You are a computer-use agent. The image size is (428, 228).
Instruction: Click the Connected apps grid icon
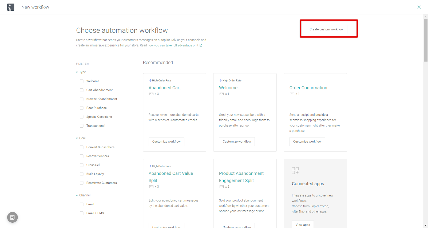(295, 170)
